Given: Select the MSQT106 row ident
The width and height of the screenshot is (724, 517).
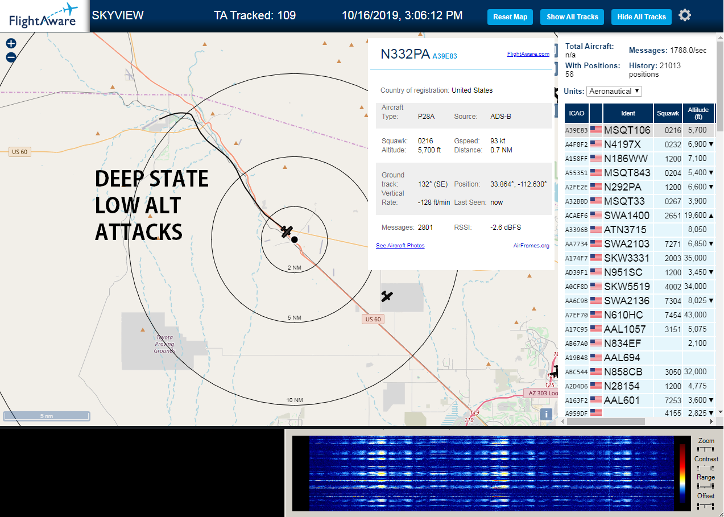Looking at the screenshot, I should click(627, 130).
